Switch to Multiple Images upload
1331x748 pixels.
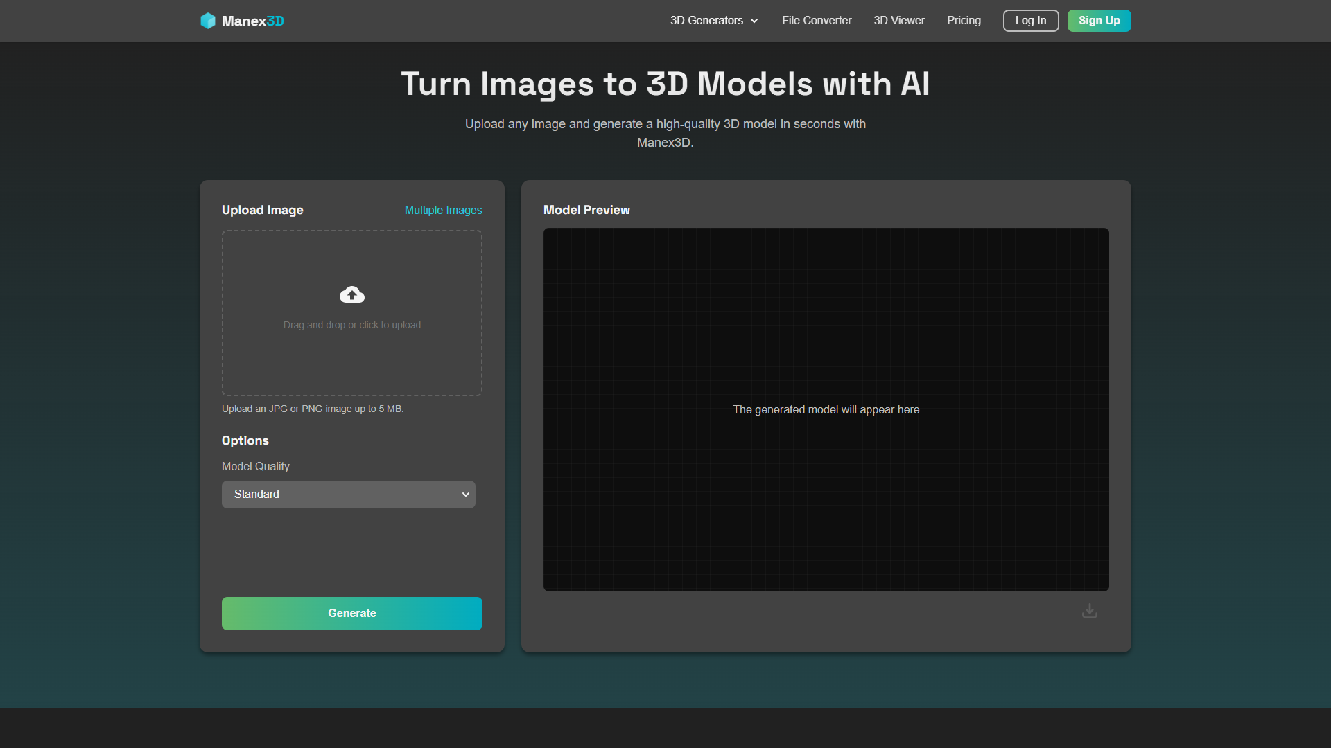pyautogui.click(x=444, y=210)
